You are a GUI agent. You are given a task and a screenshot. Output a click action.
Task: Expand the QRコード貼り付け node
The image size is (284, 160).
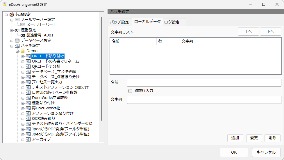23,56
